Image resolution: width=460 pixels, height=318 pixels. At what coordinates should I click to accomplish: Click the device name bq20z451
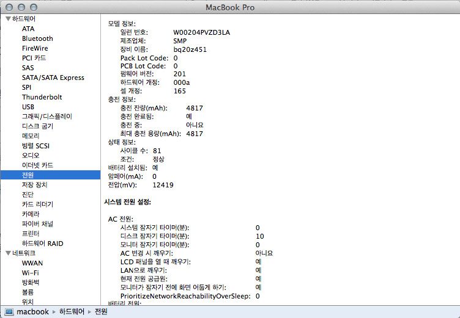(x=190, y=49)
